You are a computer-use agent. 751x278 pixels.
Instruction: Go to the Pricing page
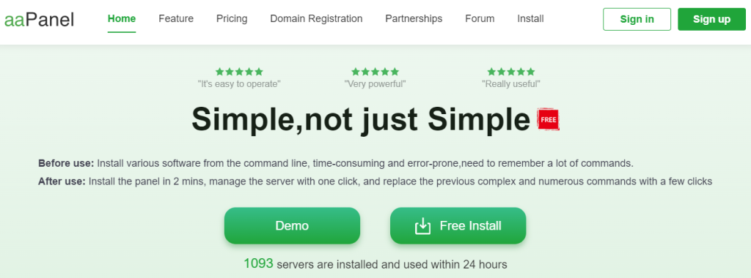(x=232, y=19)
